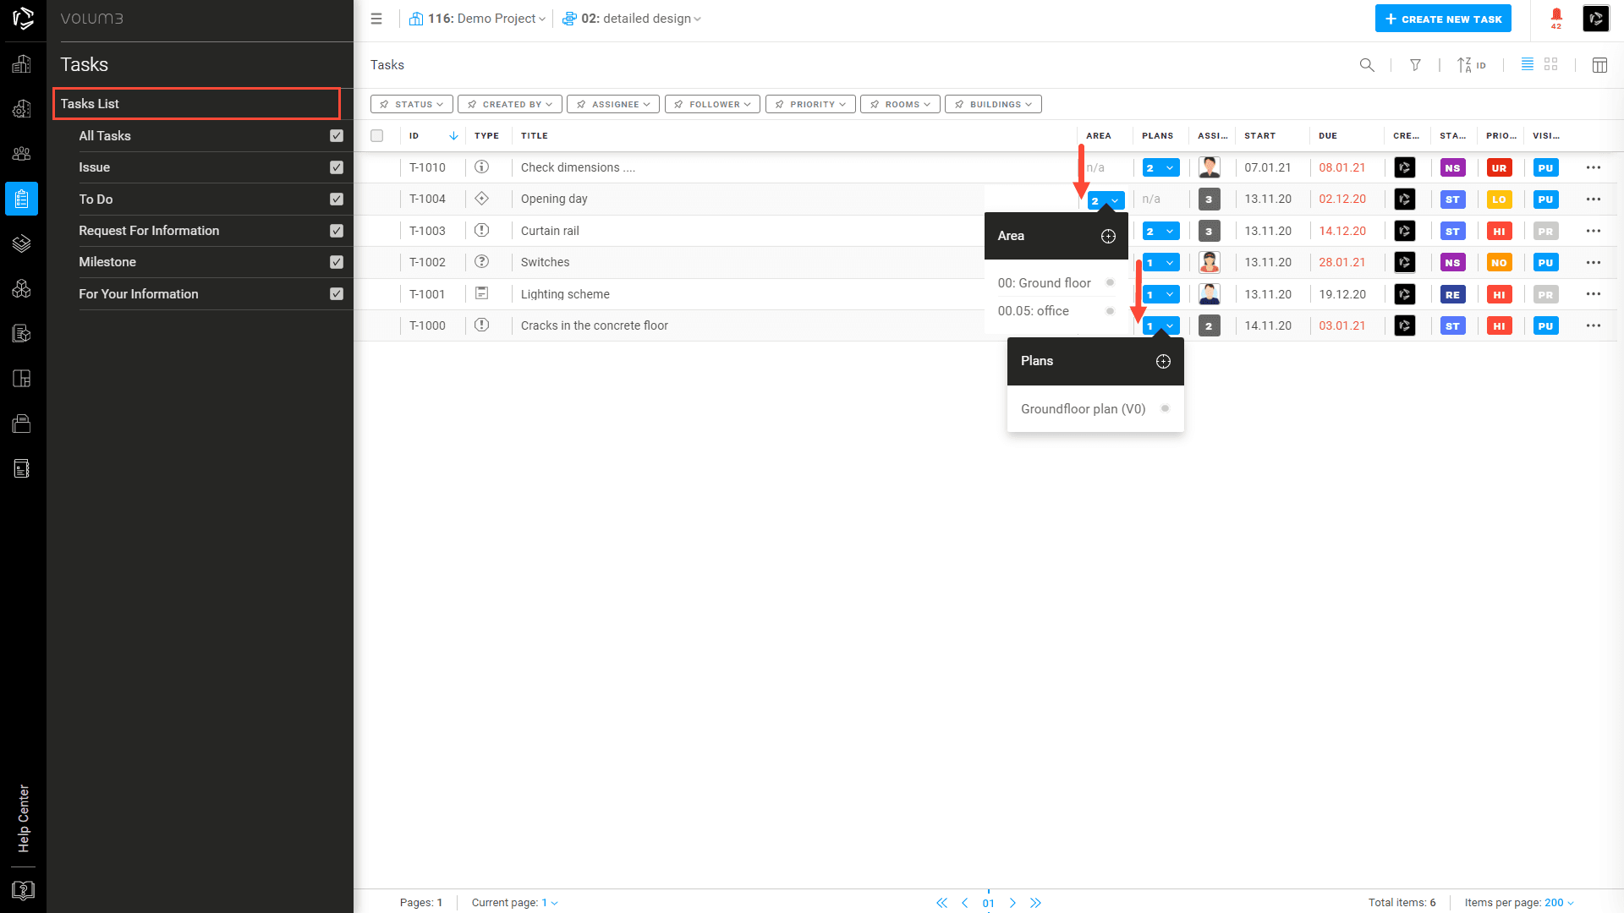Open the hamburger menu icon

pyautogui.click(x=376, y=19)
